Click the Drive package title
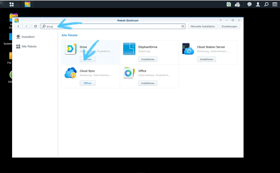The image size is (280, 173). coord(83,47)
